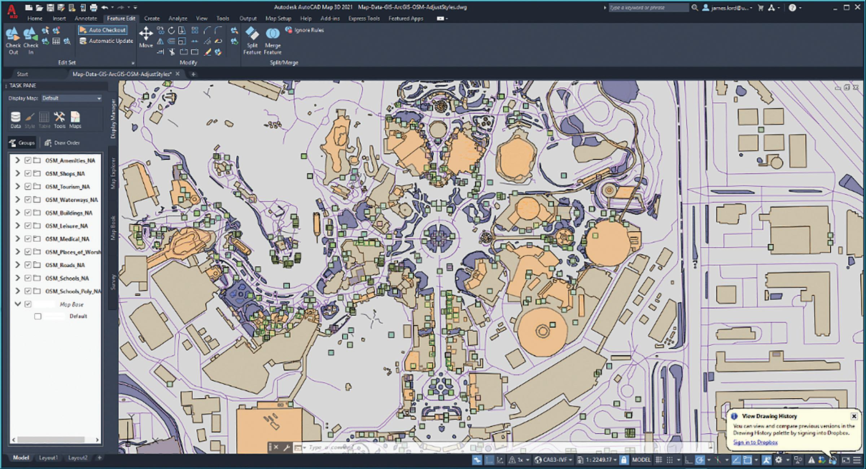Open the 1:2249.17 scale dropdown
This screenshot has width=866, height=469.
(x=597, y=460)
